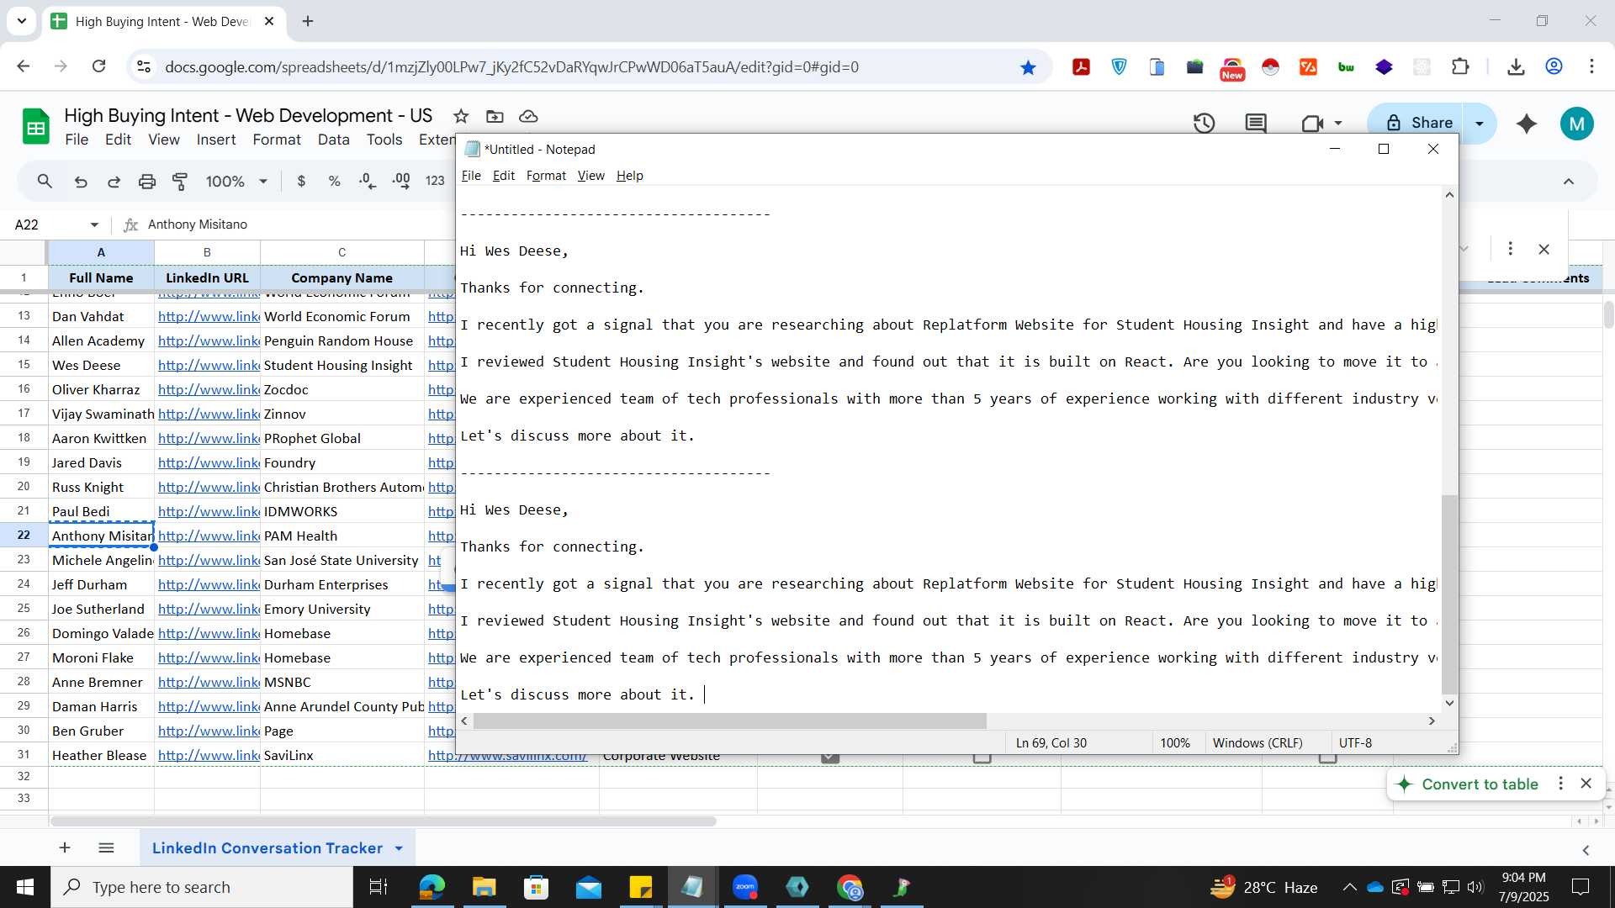Click the Google Sheets home icon
1615x908 pixels.
(35, 127)
